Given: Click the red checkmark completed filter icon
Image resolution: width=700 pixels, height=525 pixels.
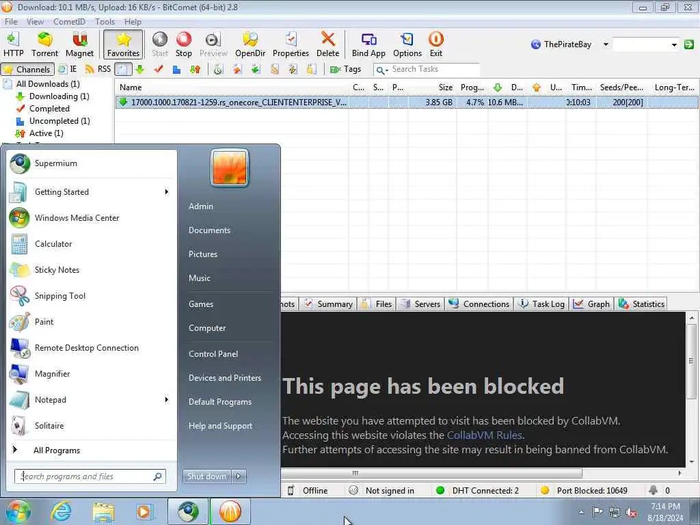Looking at the screenshot, I should pyautogui.click(x=159, y=69).
